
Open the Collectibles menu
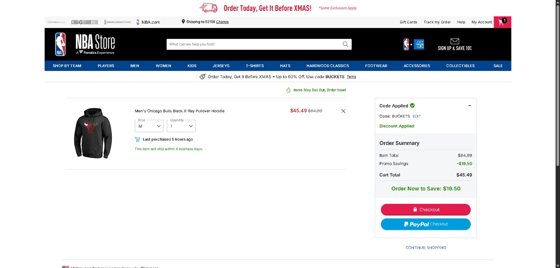[461, 66]
